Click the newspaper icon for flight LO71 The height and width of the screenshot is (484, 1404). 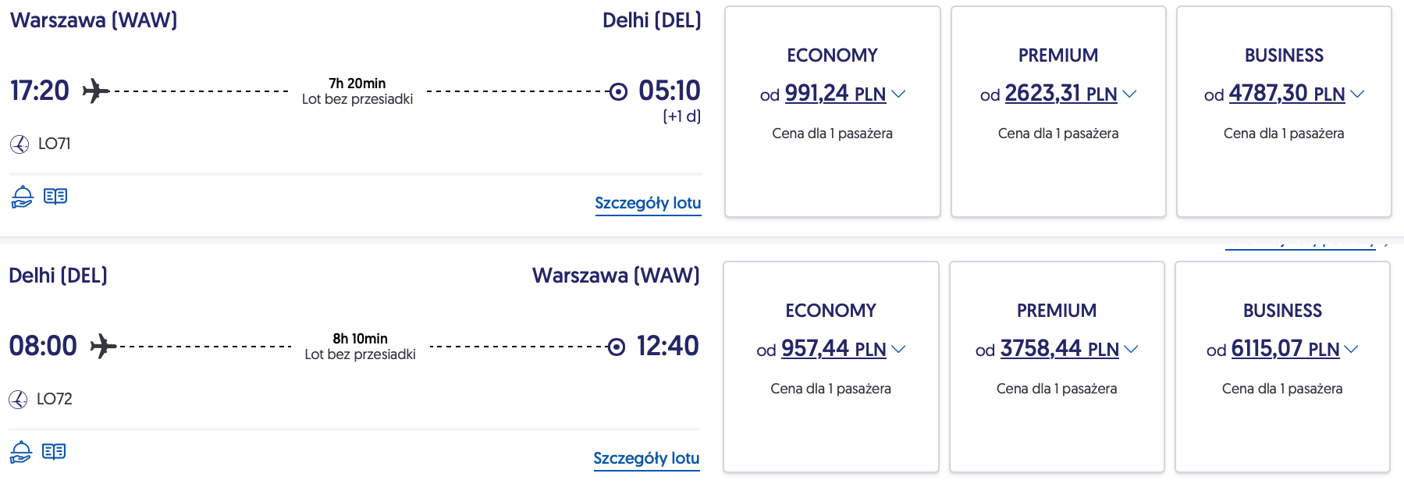coord(55,196)
